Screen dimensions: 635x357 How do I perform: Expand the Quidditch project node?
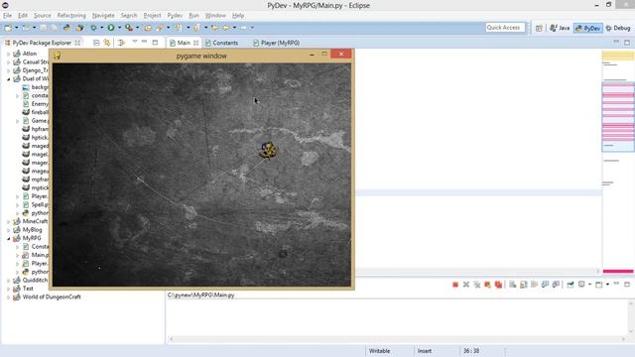(9, 280)
